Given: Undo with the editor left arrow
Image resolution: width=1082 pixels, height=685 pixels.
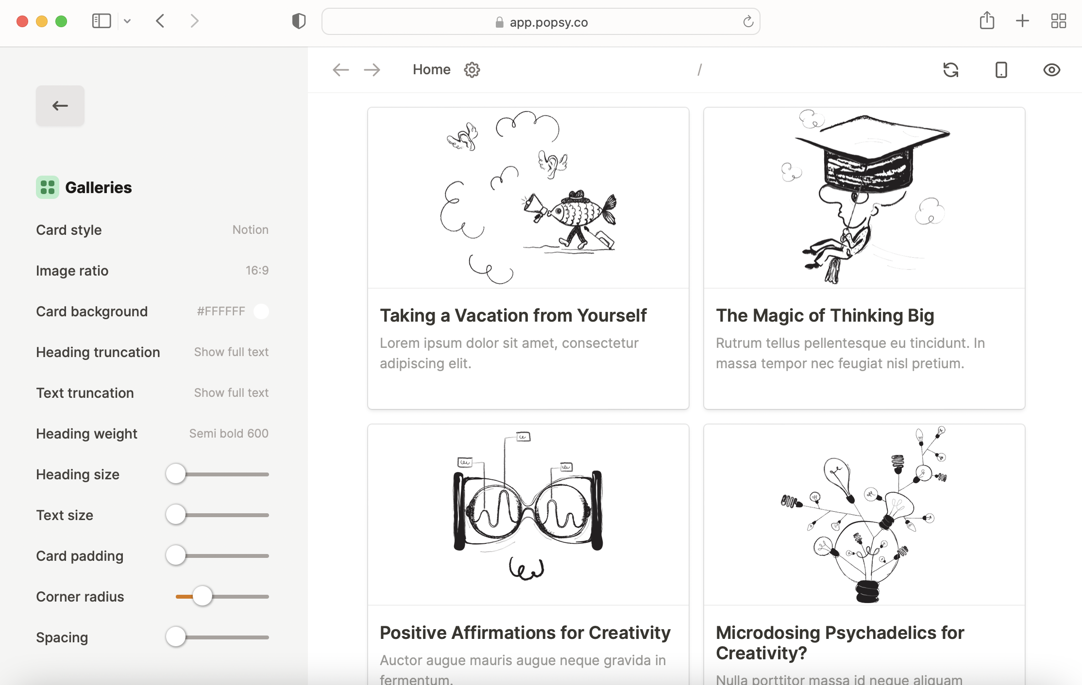Looking at the screenshot, I should pos(340,70).
